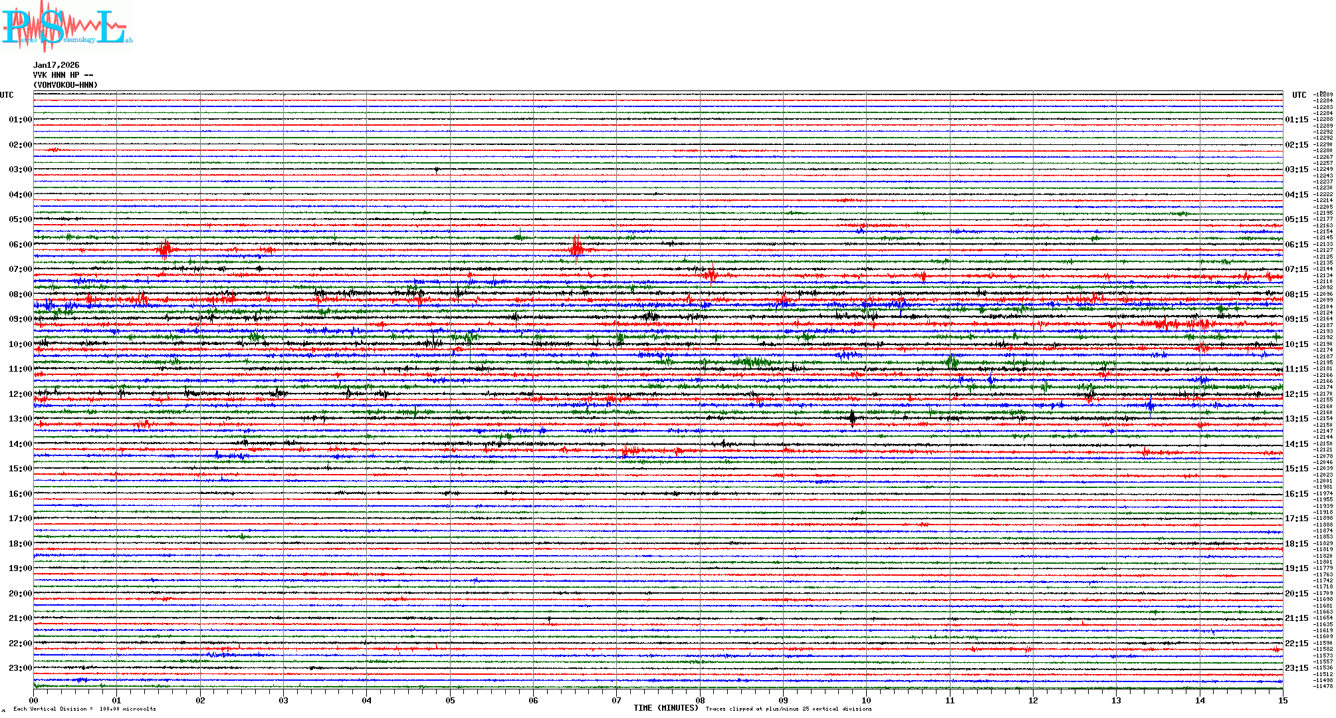Click the vertical division microvolts note

(x=84, y=709)
